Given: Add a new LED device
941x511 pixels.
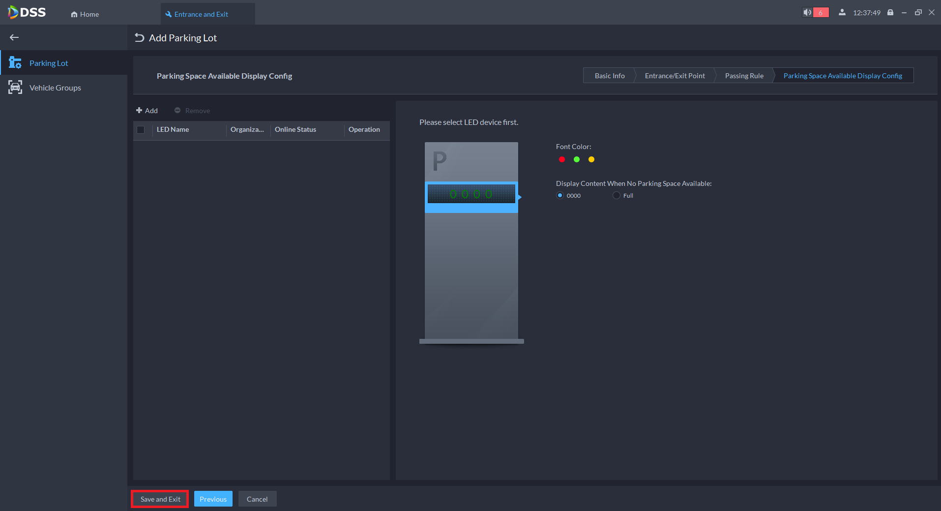Looking at the screenshot, I should 147,111.
